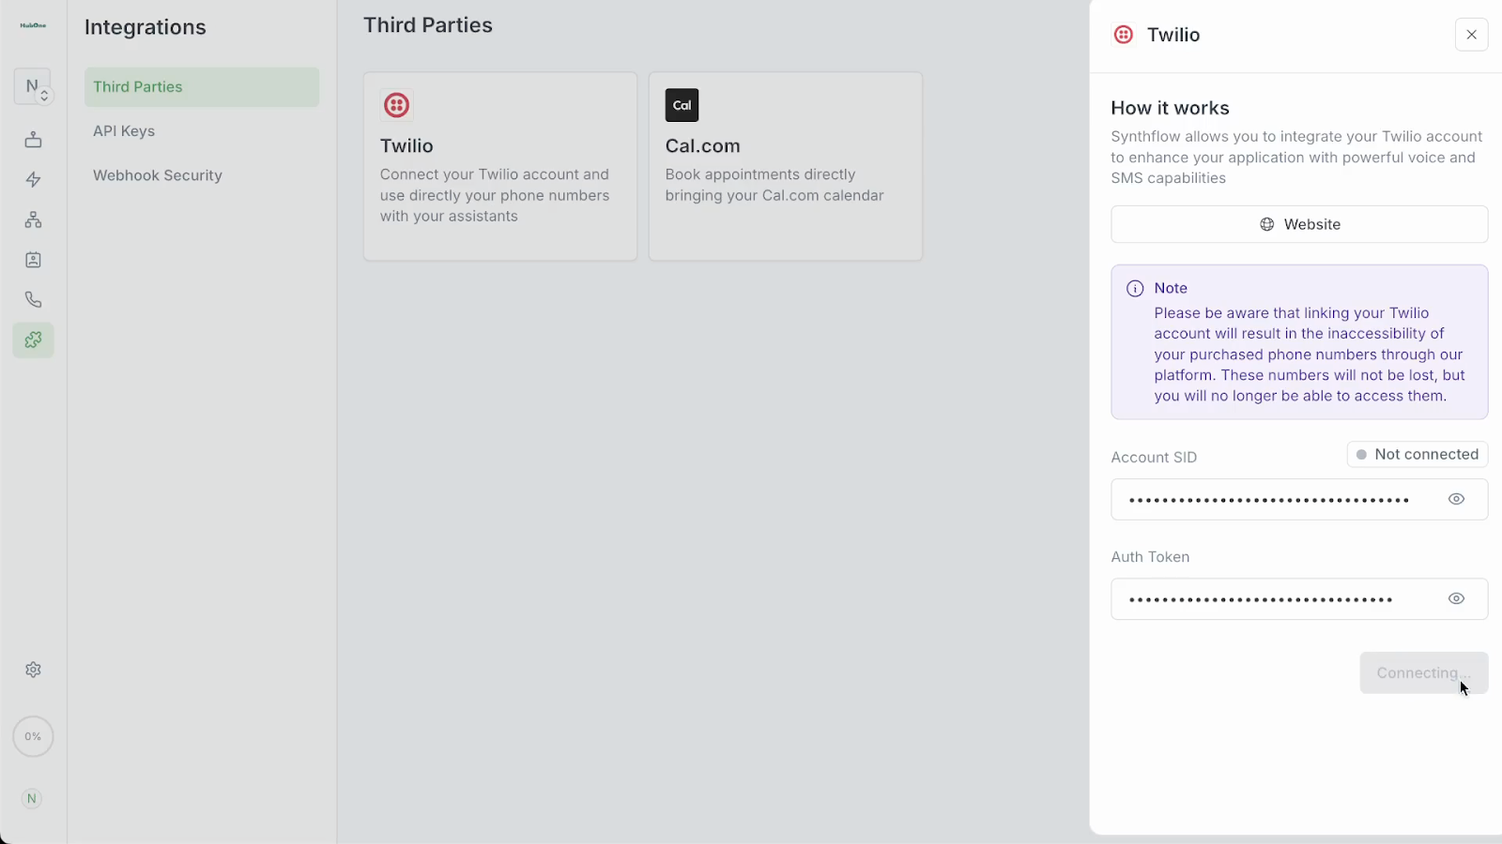
Task: Click the puzzle piece integrations icon
Action: [x=33, y=339]
